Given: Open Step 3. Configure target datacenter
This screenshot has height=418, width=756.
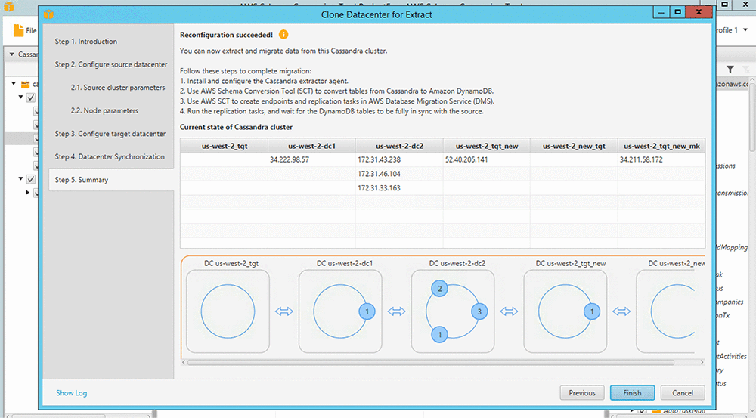Looking at the screenshot, I should point(110,134).
